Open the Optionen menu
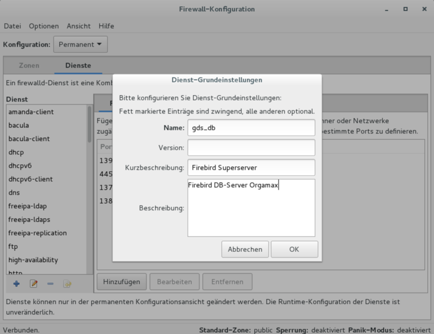The image size is (434, 334). coord(44,26)
